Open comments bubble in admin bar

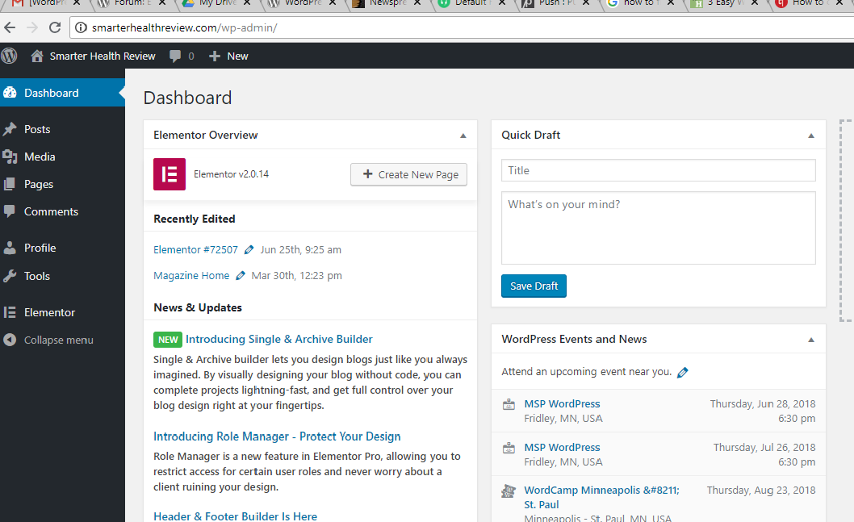tap(175, 56)
